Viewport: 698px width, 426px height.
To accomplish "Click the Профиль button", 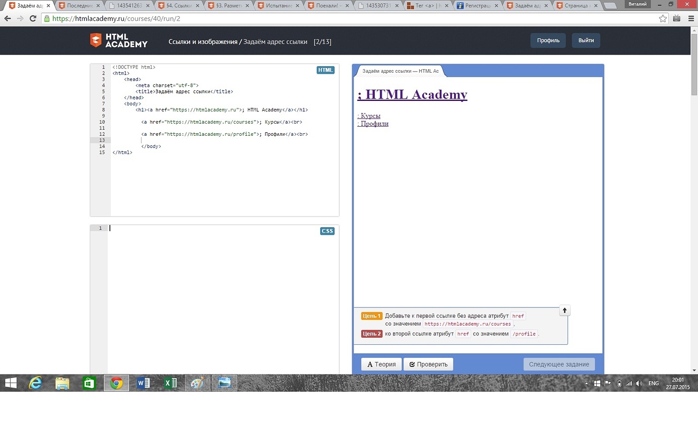I will point(548,40).
